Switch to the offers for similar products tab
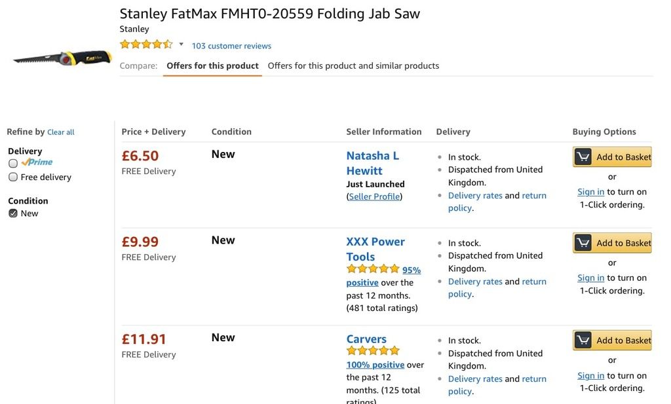 [353, 65]
